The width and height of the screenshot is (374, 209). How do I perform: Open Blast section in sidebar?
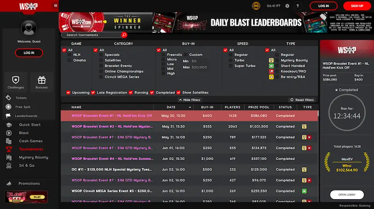pyautogui.click(x=18, y=133)
